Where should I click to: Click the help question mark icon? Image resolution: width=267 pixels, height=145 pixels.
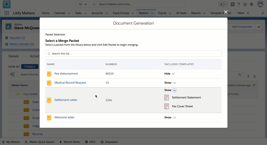tap(239, 4)
